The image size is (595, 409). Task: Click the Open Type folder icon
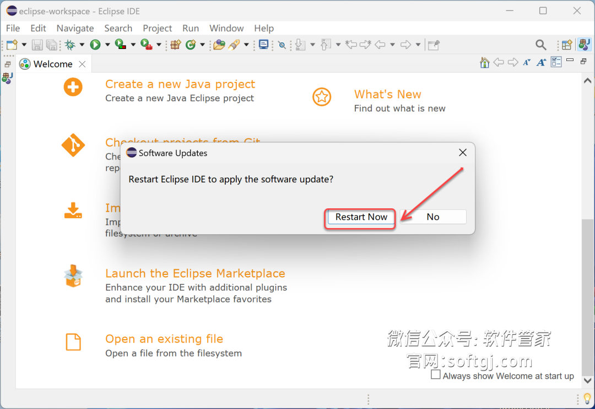[x=219, y=45]
